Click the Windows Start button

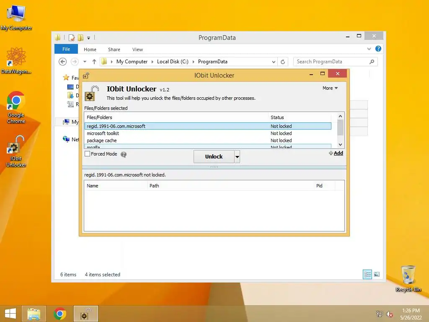(x=10, y=314)
